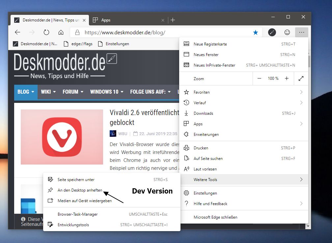Viewport: 332px width, 243px height.
Task: Open the Vivaldi article thumbnail
Action: (x=62, y=137)
